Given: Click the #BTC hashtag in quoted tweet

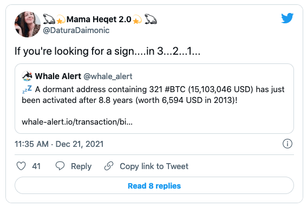Looking at the screenshot, I should [175, 89].
